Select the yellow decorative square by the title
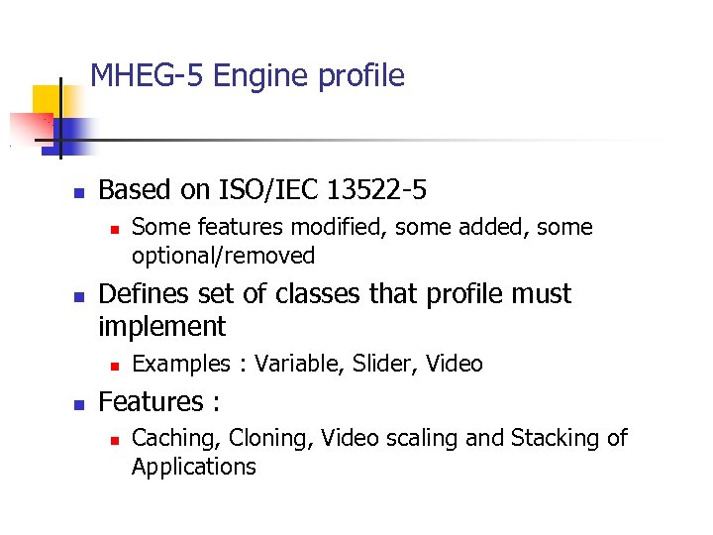Screen dimensions: 713x535 45,101
